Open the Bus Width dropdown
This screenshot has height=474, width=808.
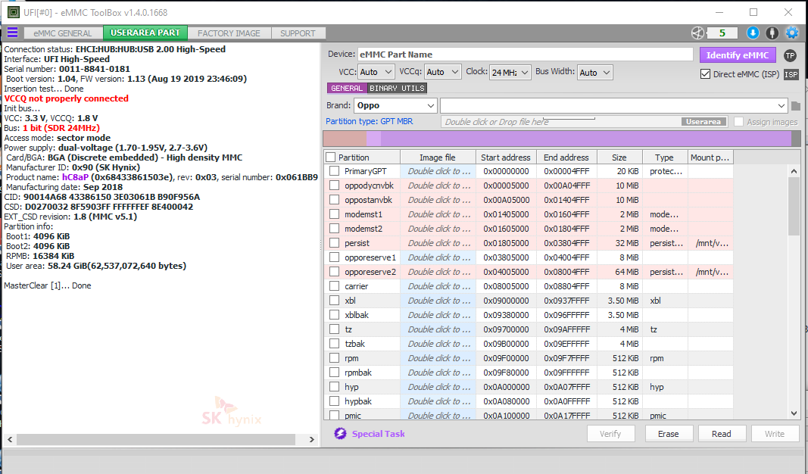pos(594,72)
